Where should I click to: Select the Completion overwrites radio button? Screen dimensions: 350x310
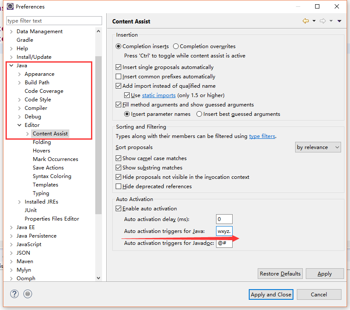click(176, 46)
